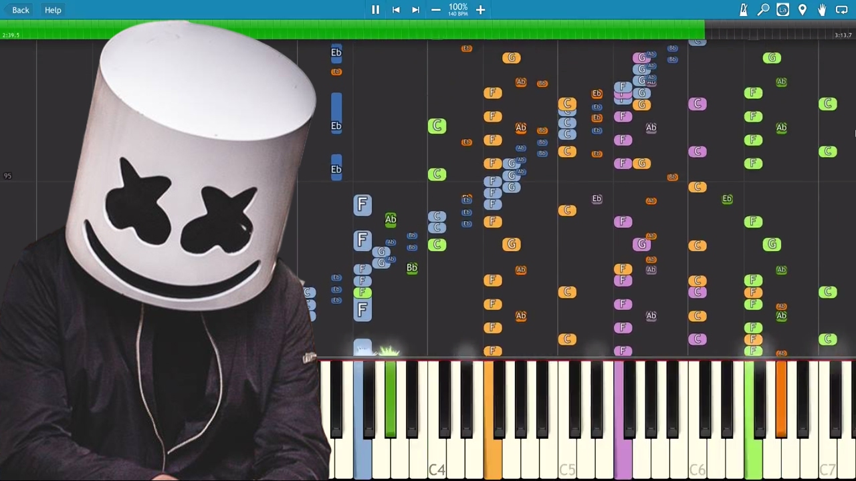Screen dimensions: 856x481
Task: Open the hands selection icon
Action: pos(822,10)
